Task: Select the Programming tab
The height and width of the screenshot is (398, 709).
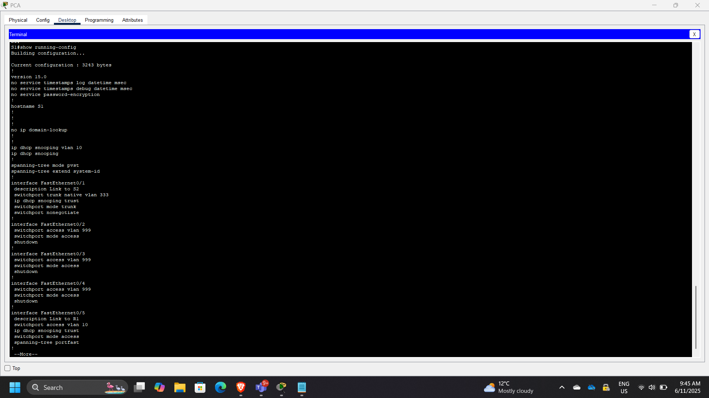Action: point(99,20)
